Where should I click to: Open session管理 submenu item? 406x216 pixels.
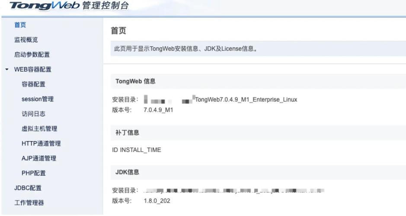38,99
